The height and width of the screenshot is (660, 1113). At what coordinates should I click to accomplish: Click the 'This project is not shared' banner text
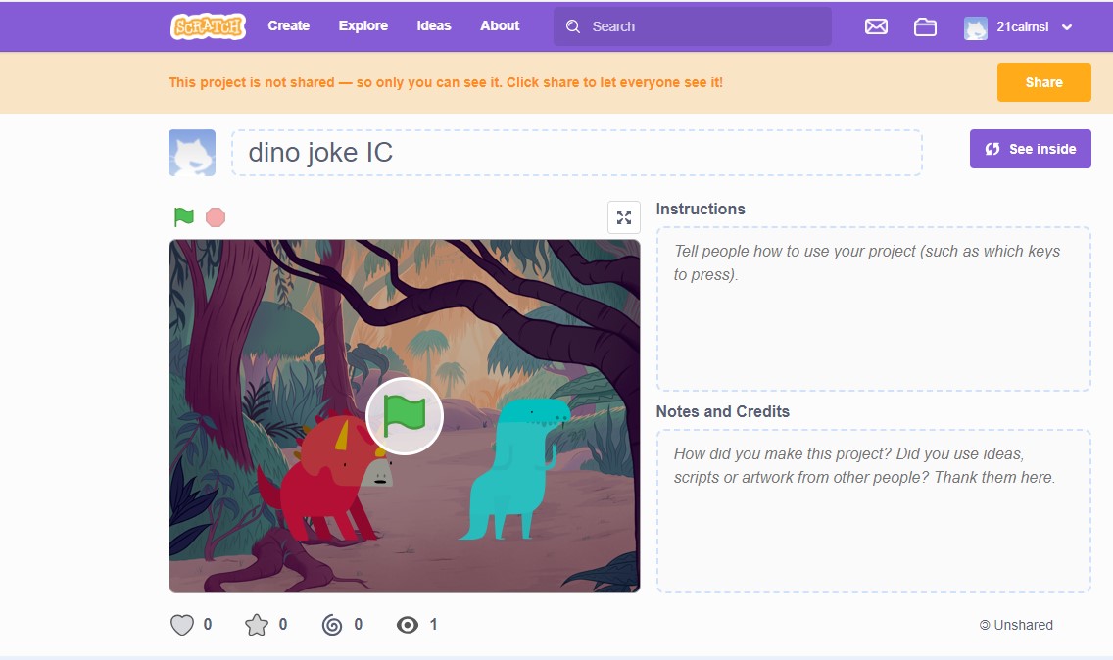(x=446, y=82)
